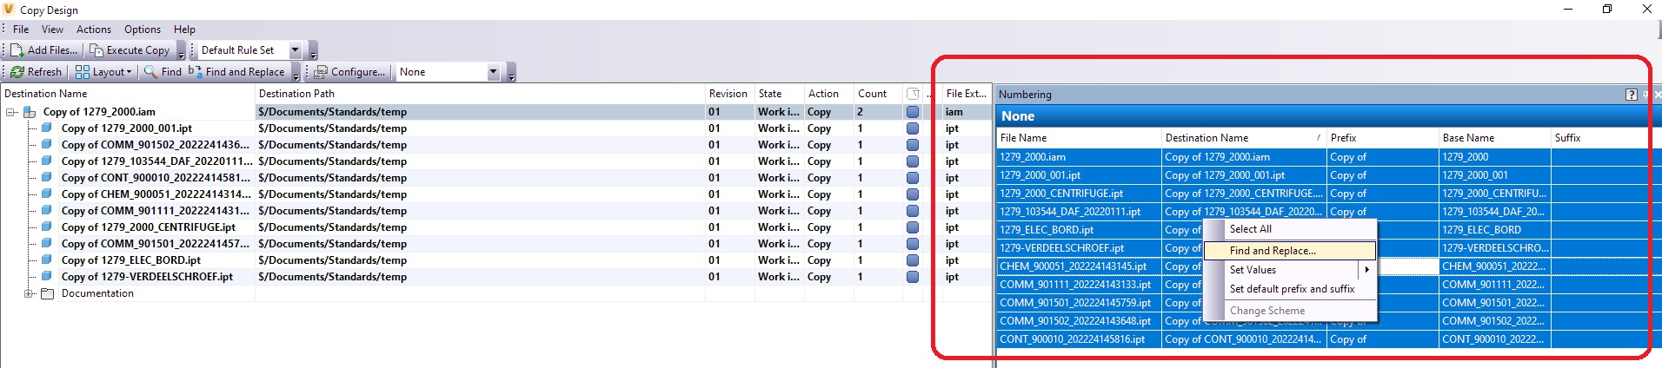The image size is (1662, 368).
Task: Open the Help menu
Action: point(184,30)
